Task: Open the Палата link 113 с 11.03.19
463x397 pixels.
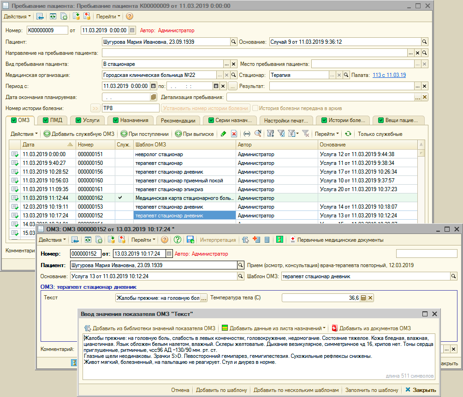Action: coord(389,75)
